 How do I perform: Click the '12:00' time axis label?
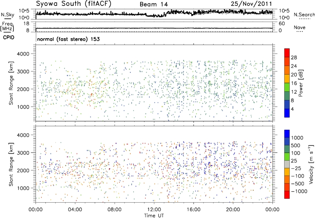(154, 210)
